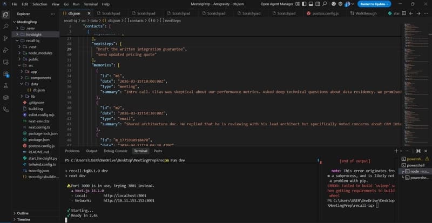Open the File menu
The image size is (432, 223).
[15, 4]
